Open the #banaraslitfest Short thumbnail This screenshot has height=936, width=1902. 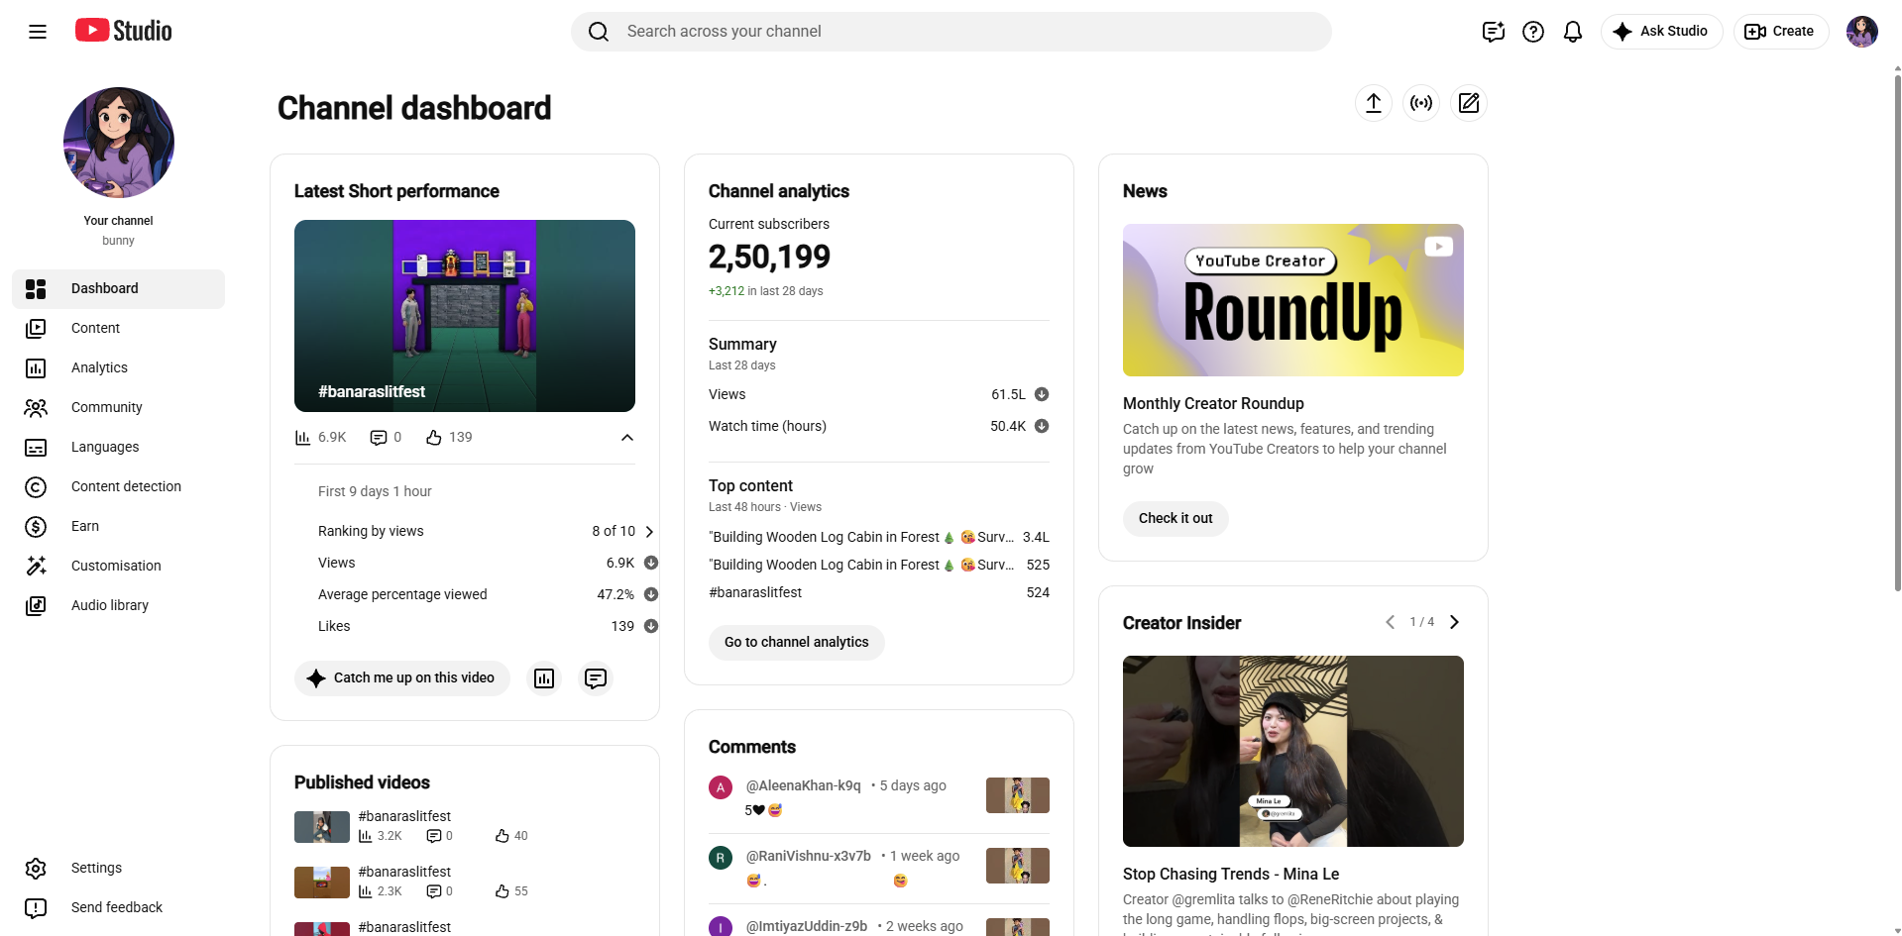[x=465, y=316]
